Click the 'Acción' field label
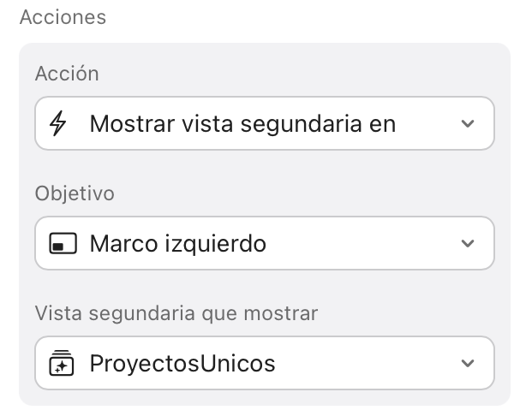Image resolution: width=526 pixels, height=416 pixels. [x=67, y=74]
